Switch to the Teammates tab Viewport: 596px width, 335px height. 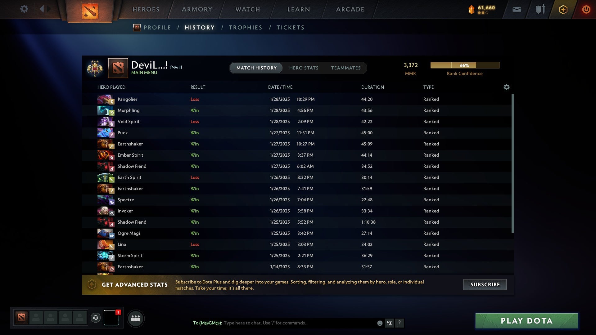[x=346, y=68]
